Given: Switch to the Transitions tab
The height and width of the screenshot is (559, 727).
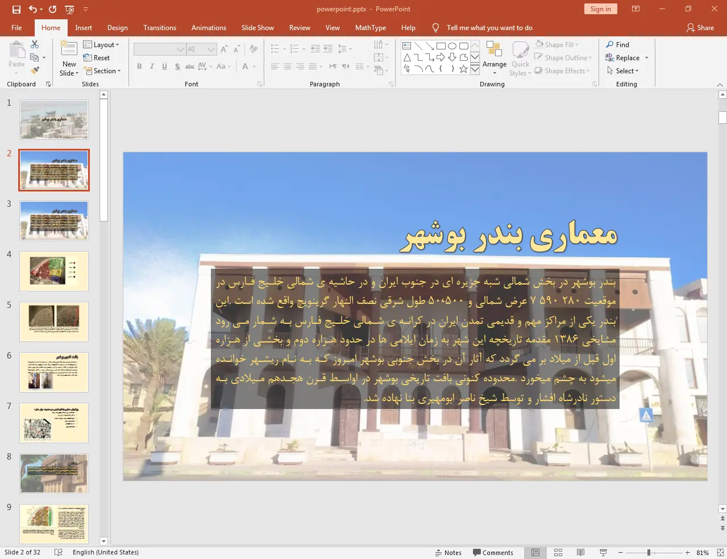Looking at the screenshot, I should 160,27.
